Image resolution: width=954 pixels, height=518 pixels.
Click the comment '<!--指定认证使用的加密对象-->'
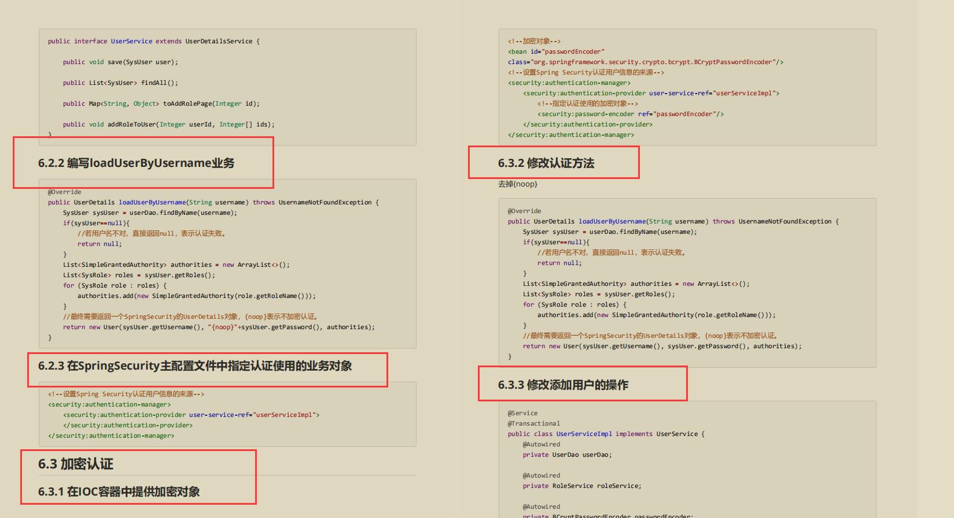click(x=588, y=104)
